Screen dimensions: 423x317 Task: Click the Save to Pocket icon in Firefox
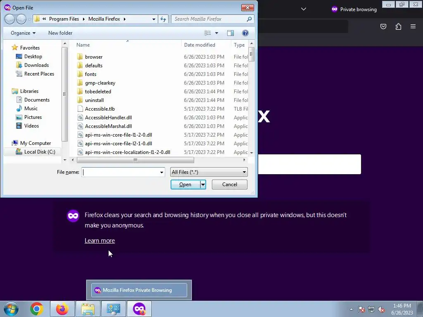[383, 26]
